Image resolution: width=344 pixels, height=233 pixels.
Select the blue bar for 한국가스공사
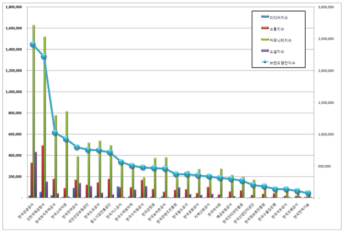tap(118, 192)
